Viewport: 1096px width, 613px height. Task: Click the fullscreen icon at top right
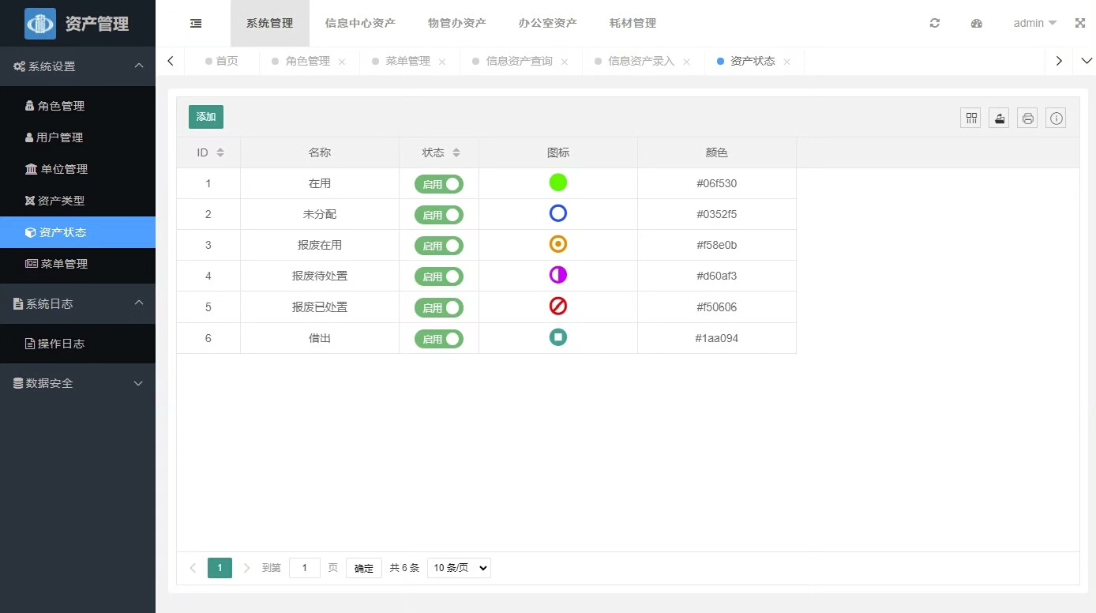1080,24
